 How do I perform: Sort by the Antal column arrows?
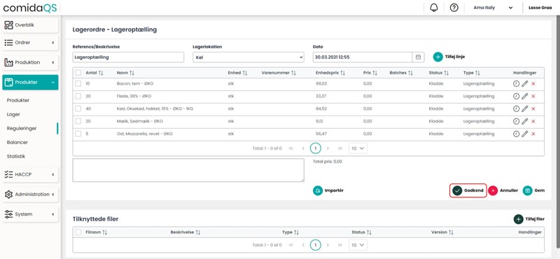(x=101, y=73)
